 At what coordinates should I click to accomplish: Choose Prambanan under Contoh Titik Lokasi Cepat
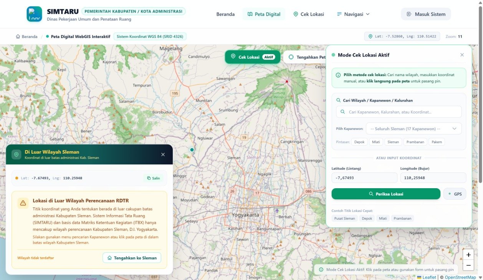402,218
